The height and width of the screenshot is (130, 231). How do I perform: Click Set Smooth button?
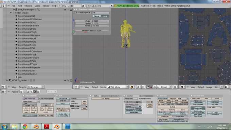point(41,115)
